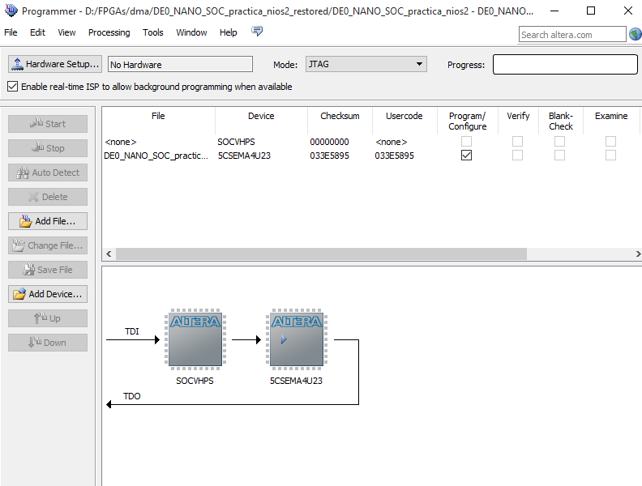Select the SOCVHPS chip in the JTAG chain
The image size is (642, 486).
pyautogui.click(x=195, y=339)
